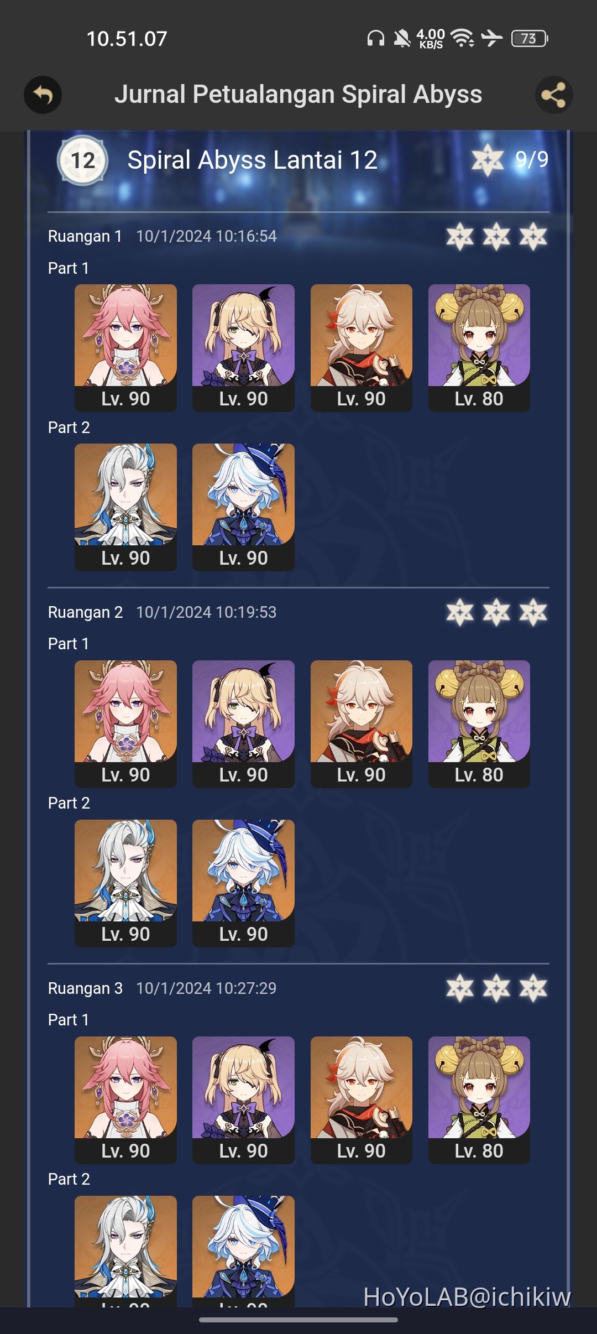Screen dimensions: 597x1334
Task: Tap the floor 12 compass badge
Action: tap(83, 160)
